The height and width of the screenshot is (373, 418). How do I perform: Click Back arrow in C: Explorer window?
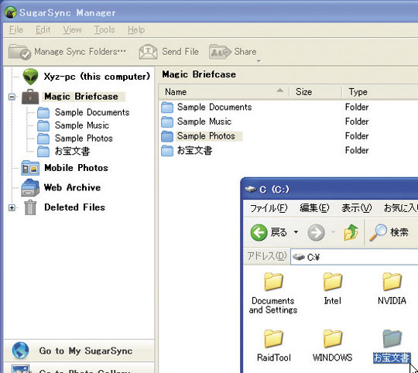pos(259,232)
